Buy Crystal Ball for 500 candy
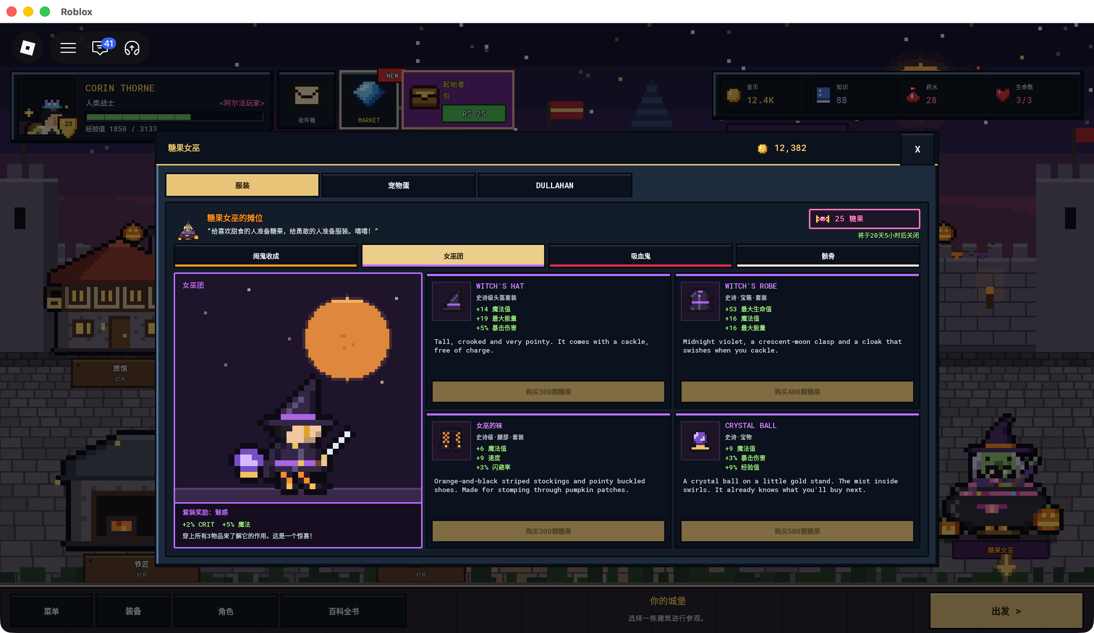 [x=797, y=531]
